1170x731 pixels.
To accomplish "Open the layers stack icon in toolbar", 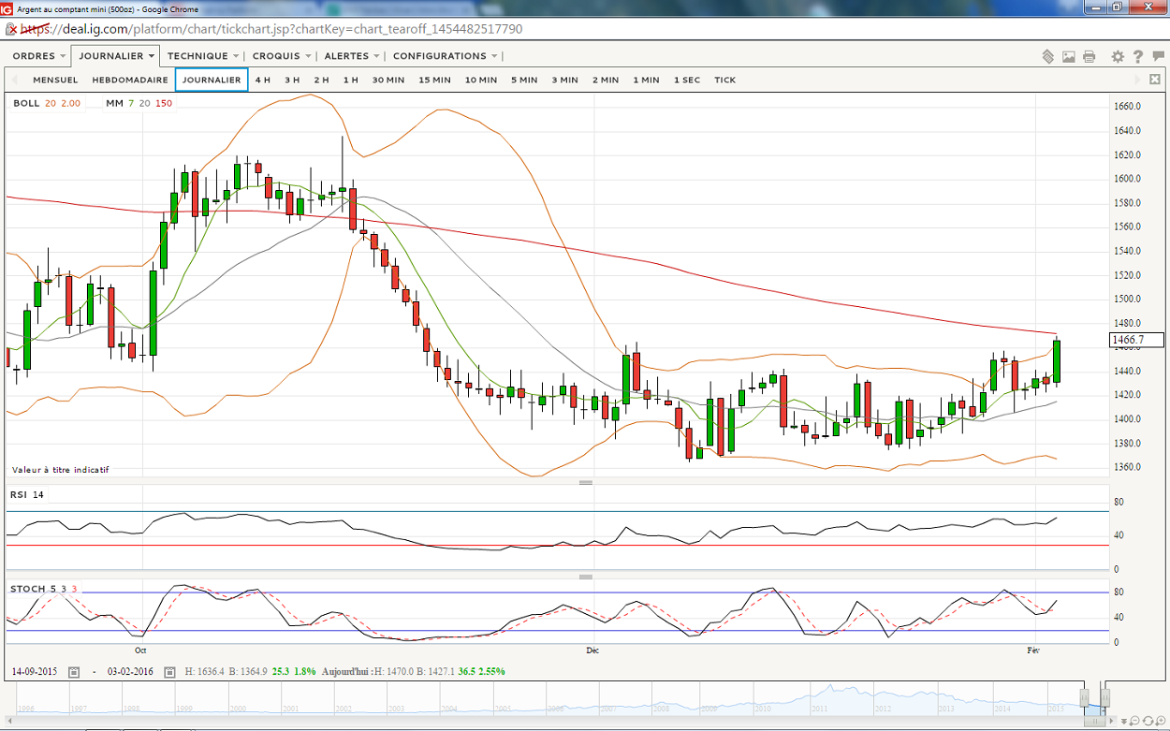I will 1048,57.
